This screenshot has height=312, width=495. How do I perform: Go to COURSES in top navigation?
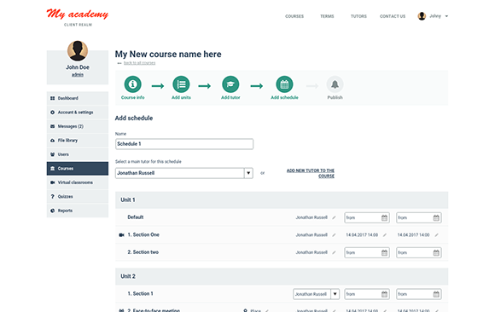point(294,16)
